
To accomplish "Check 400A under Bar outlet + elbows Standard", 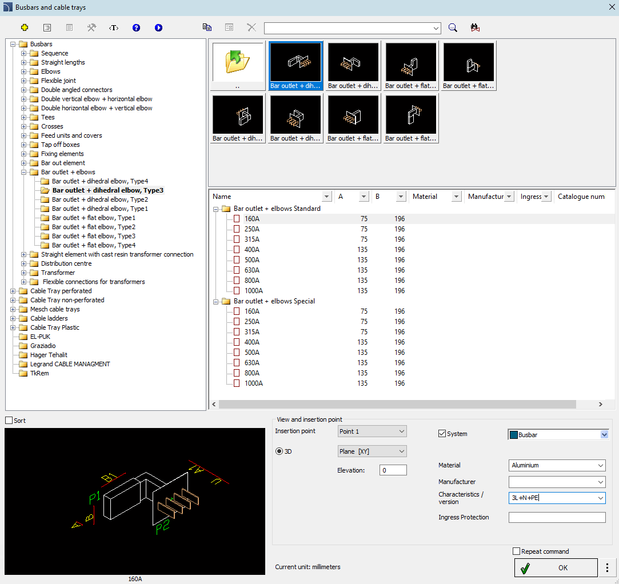I will tap(237, 249).
